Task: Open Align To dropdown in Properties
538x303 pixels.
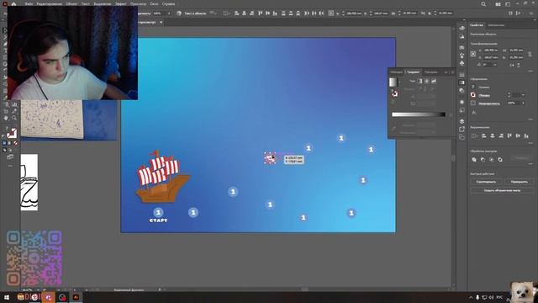Action: coord(475,136)
